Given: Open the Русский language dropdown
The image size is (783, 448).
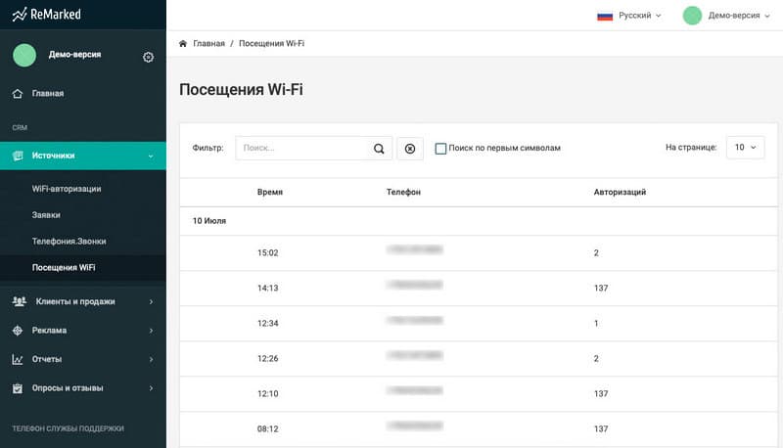Looking at the screenshot, I should 640,16.
